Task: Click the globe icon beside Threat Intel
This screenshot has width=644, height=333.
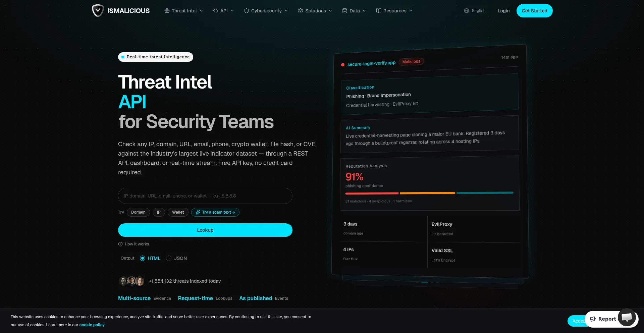Action: 167,11
